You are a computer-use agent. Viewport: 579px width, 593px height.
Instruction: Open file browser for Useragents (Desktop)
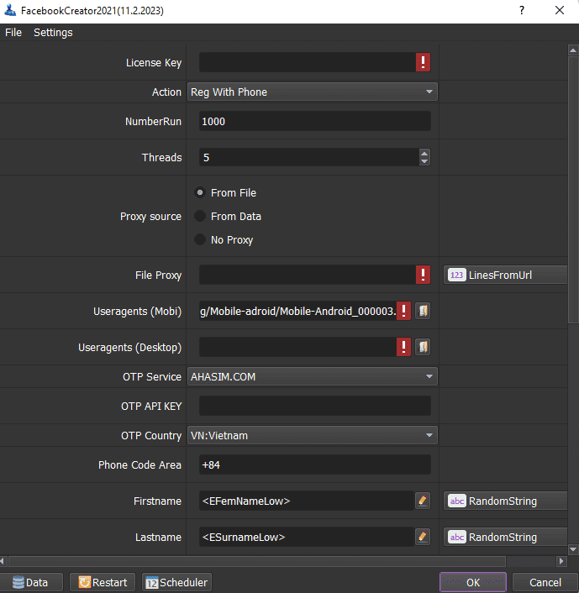point(423,347)
